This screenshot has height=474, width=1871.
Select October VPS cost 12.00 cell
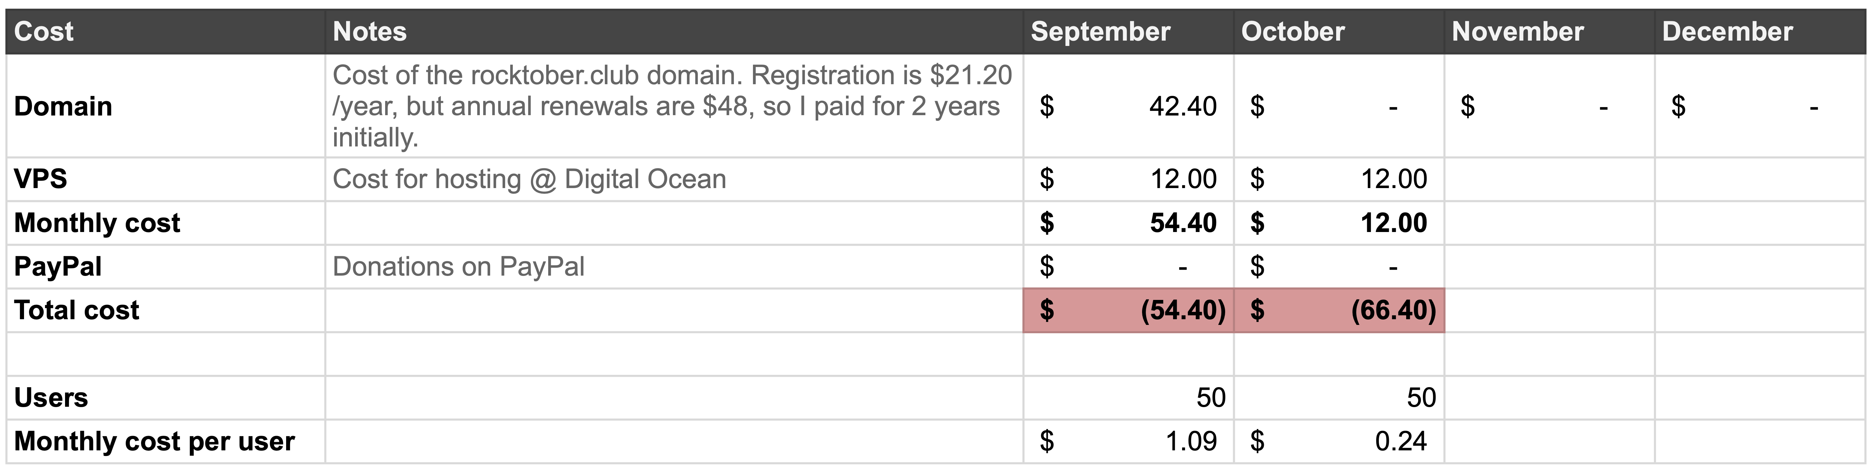(x=1338, y=180)
